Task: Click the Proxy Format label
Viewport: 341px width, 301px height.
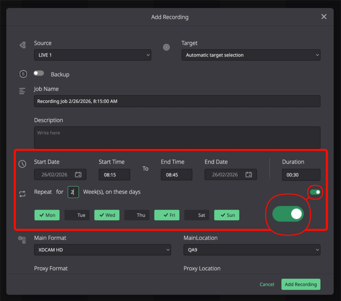Action: (x=51, y=268)
